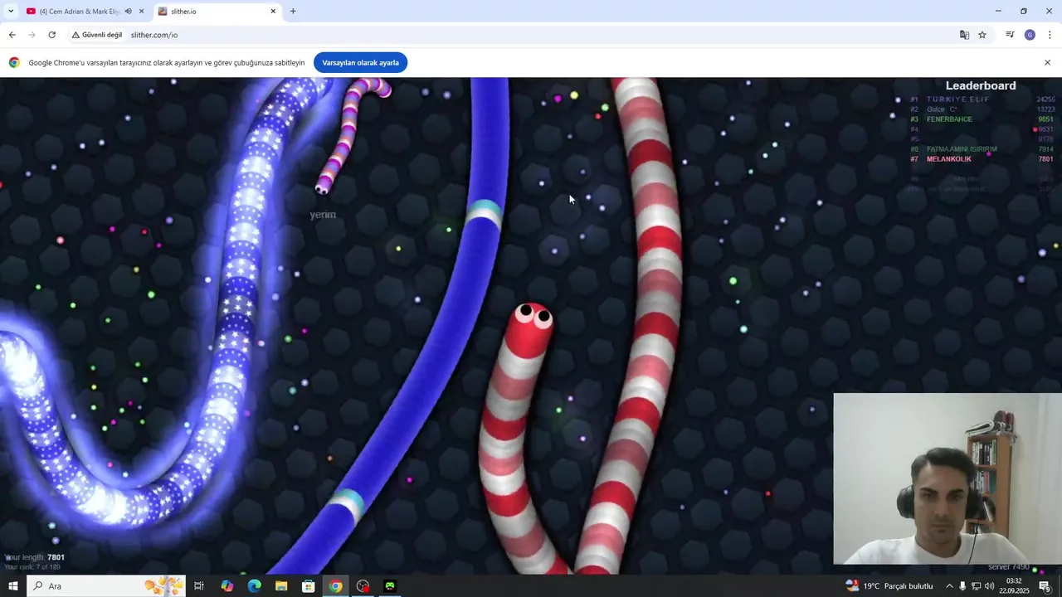Click the leaderboard score 24255

pyautogui.click(x=1045, y=99)
